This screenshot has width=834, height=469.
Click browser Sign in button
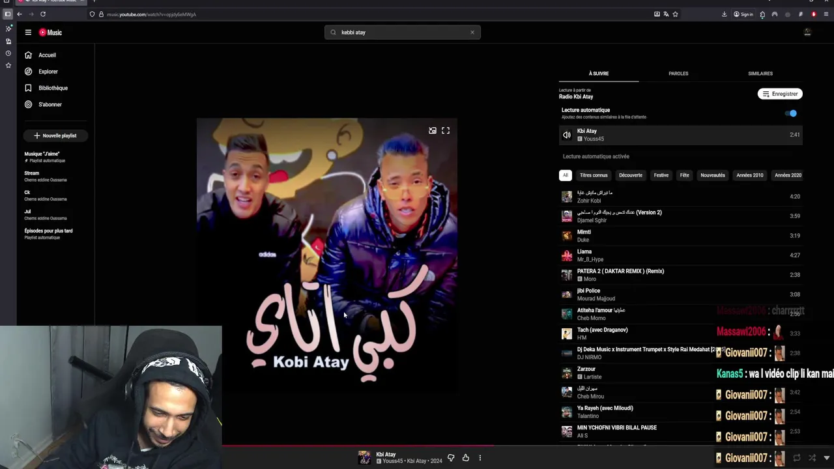(x=743, y=14)
